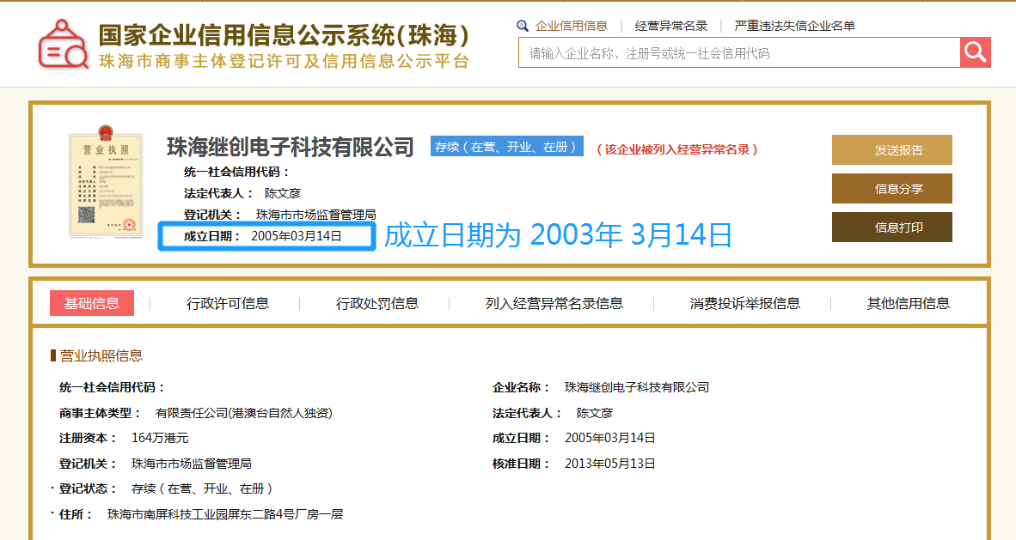The height and width of the screenshot is (540, 1016).
Task: Click the 珠海继创电子科技有限公司 heading
Action: click(x=291, y=147)
